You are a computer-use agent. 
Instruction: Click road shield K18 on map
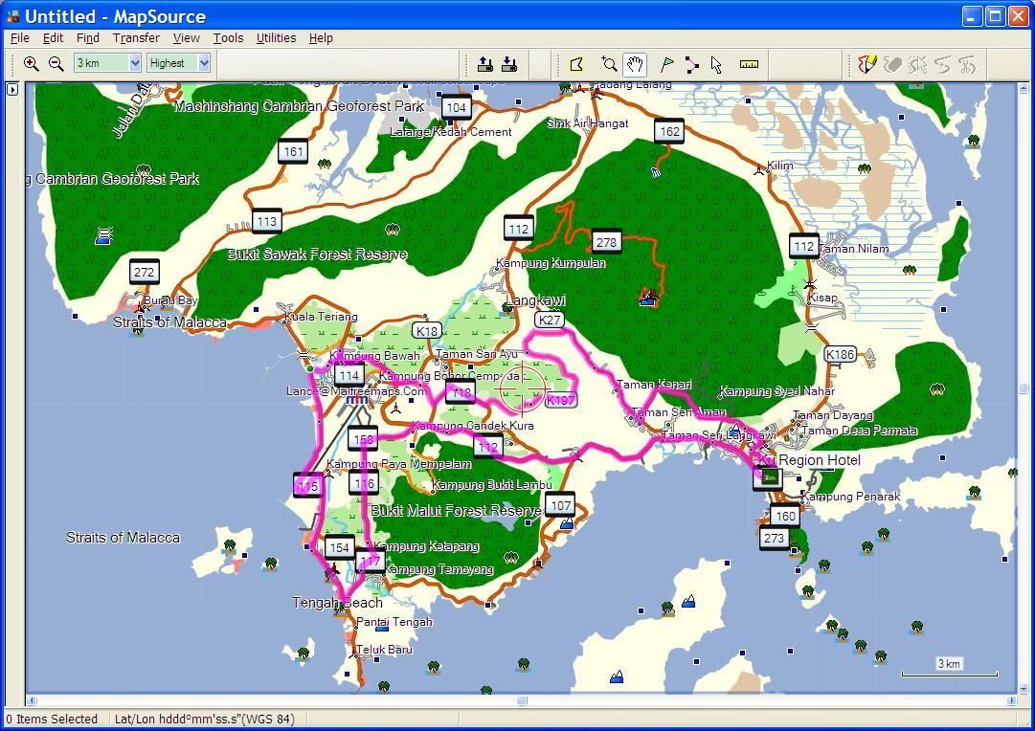tap(426, 331)
